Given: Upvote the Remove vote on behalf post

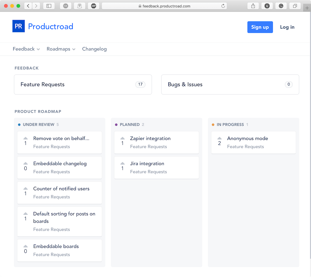Looking at the screenshot, I should (25, 138).
